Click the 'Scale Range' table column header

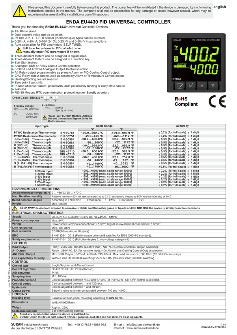pyautogui.click(x=104, y=126)
